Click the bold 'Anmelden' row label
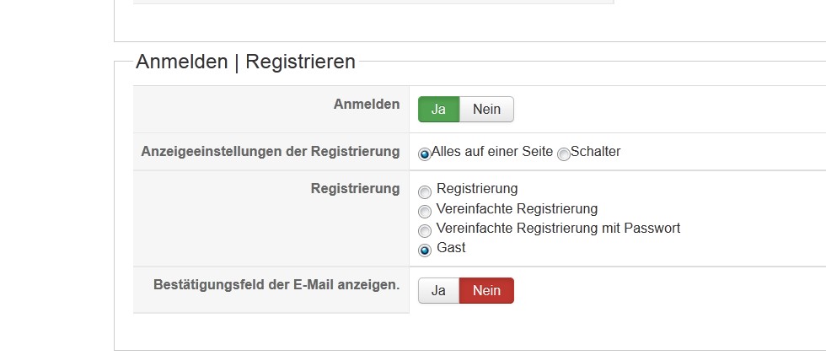This screenshot has width=826, height=361. 366,105
